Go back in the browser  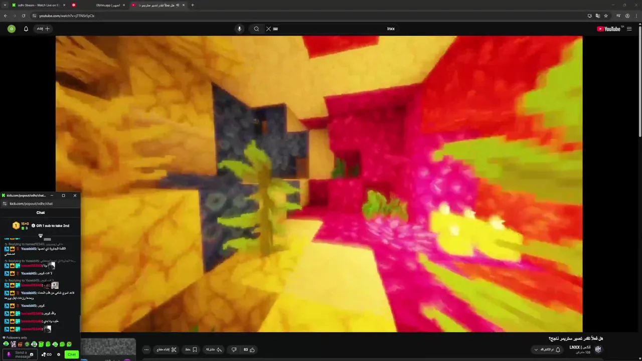pos(6,16)
